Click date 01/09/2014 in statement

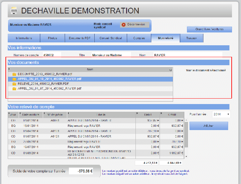pos(31,153)
